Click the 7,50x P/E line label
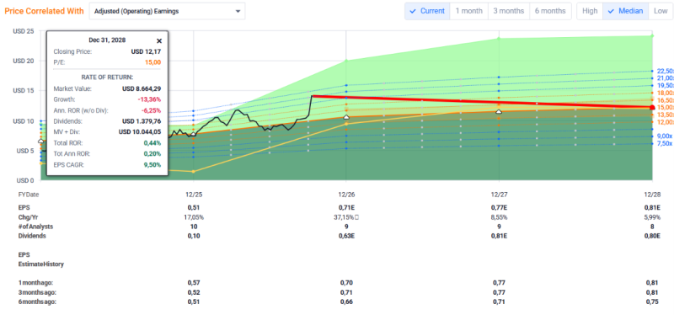This screenshot has width=674, height=315. pos(665,143)
